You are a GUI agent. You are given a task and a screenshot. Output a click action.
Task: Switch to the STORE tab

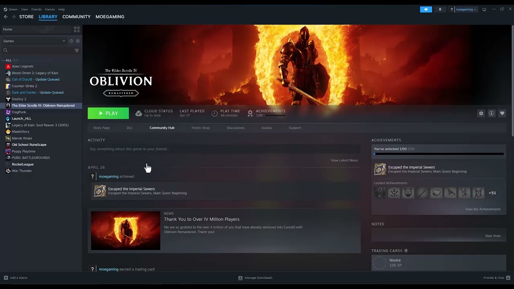[27, 17]
